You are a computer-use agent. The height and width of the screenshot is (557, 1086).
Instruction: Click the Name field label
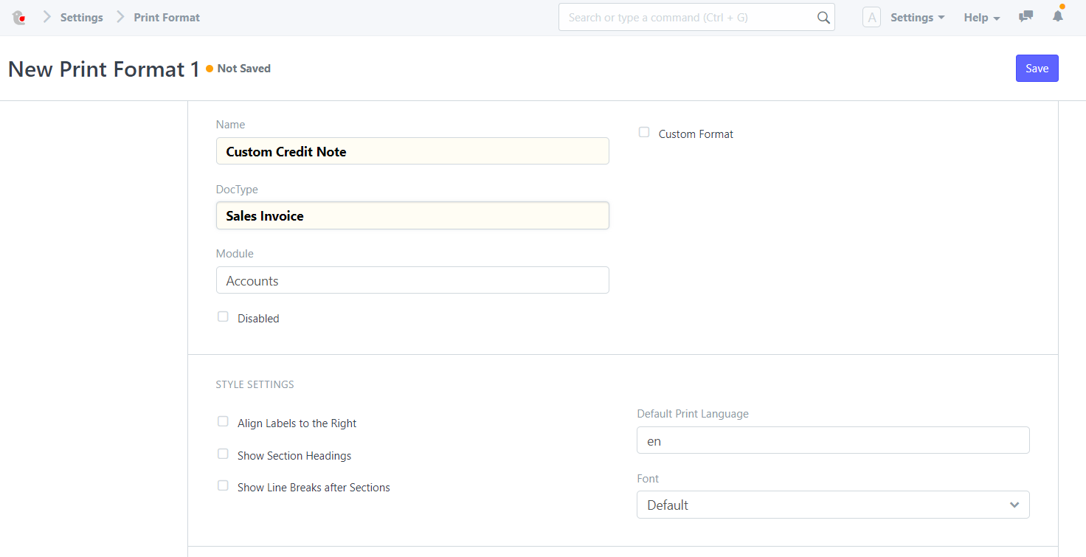(x=230, y=125)
